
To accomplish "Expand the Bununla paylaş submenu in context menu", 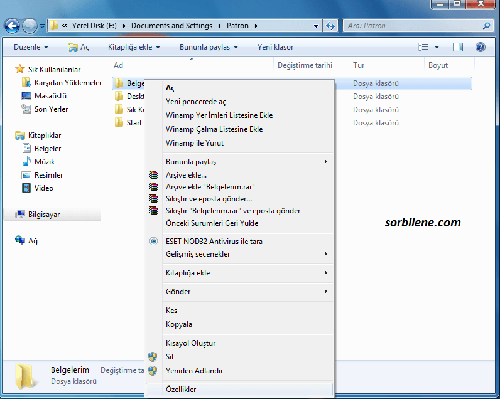I will tap(245, 162).
